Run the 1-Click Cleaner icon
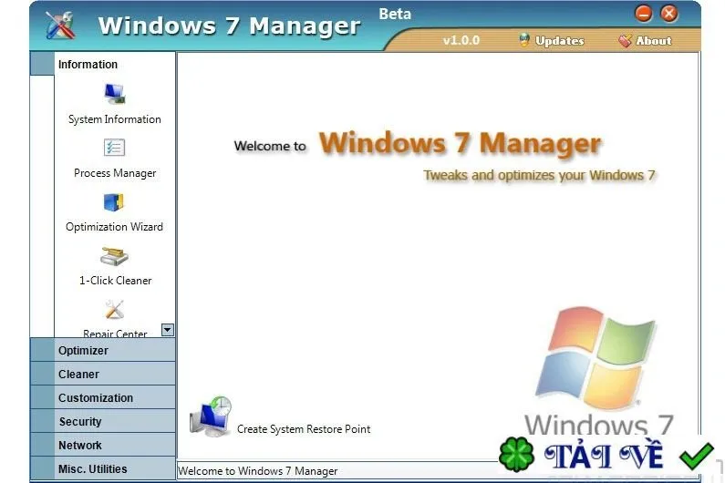The height and width of the screenshot is (483, 725). point(114,255)
